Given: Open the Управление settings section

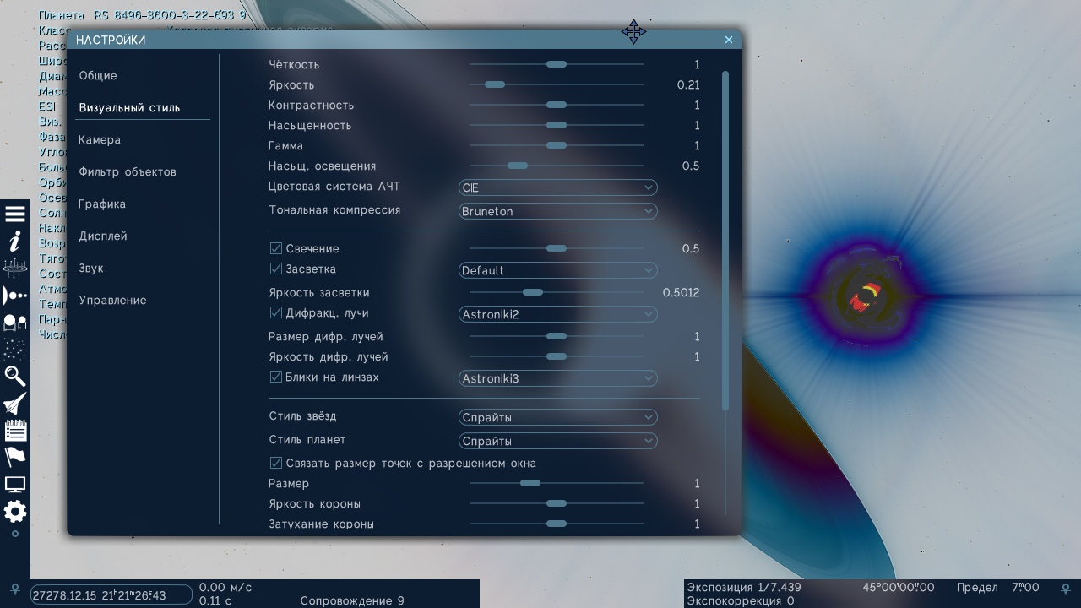Looking at the screenshot, I should pyautogui.click(x=112, y=301).
